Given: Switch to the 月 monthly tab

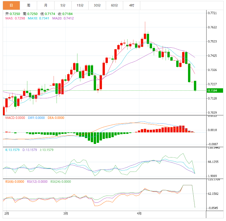Looking at the screenshot, I should click(x=46, y=6).
